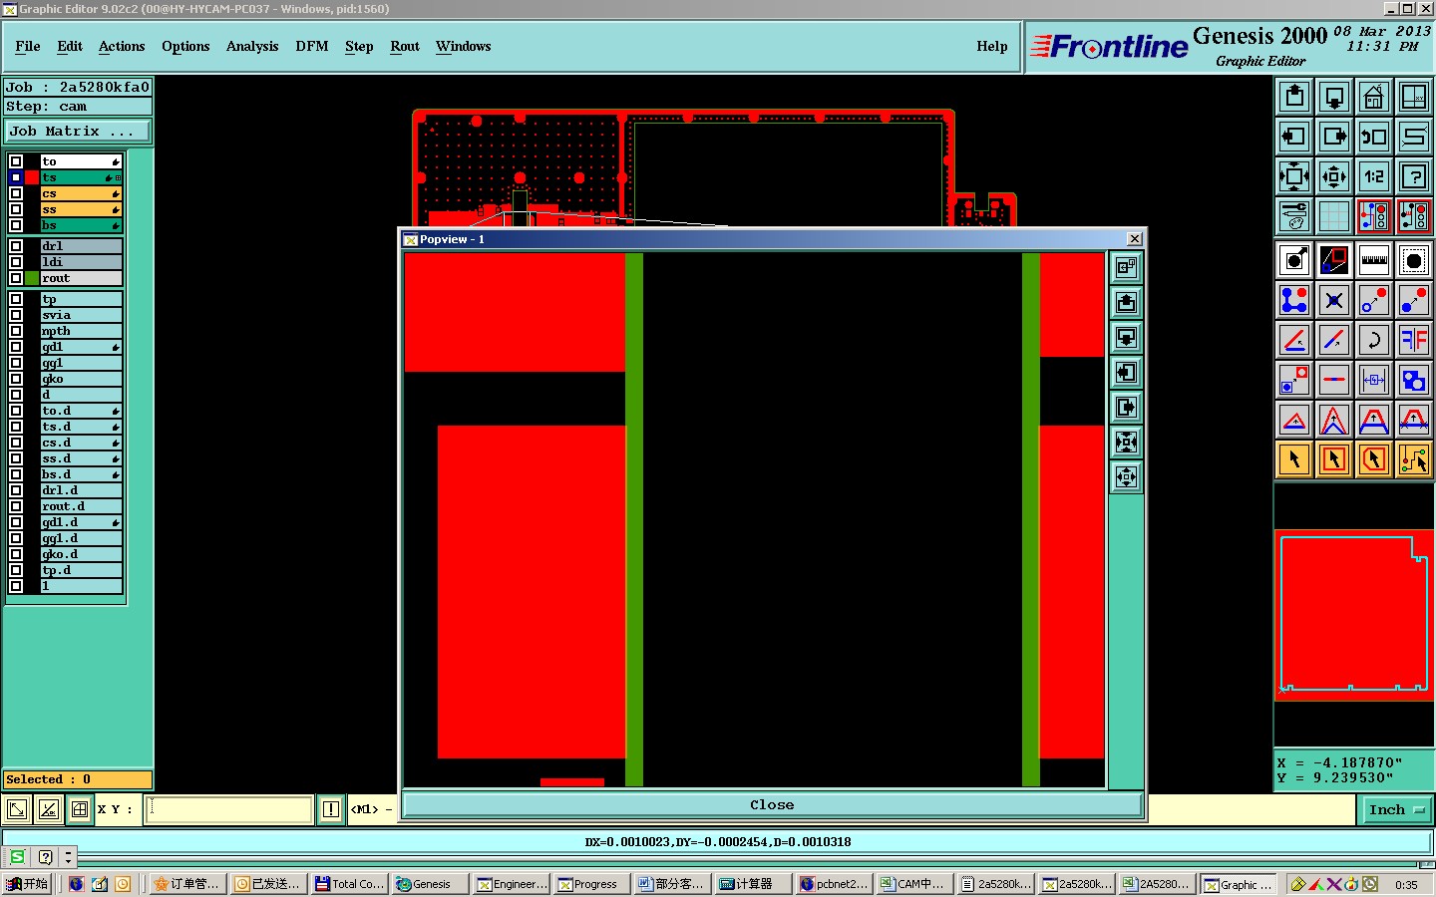Click Popview pan up icon
Viewport: 1436px width, 897px height.
tap(1127, 303)
